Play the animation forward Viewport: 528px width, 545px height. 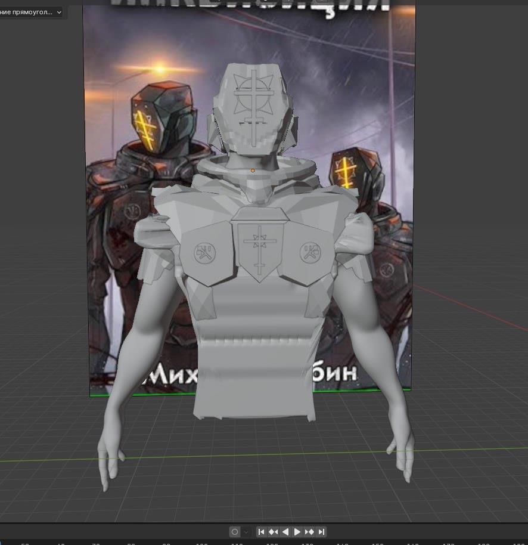click(297, 532)
